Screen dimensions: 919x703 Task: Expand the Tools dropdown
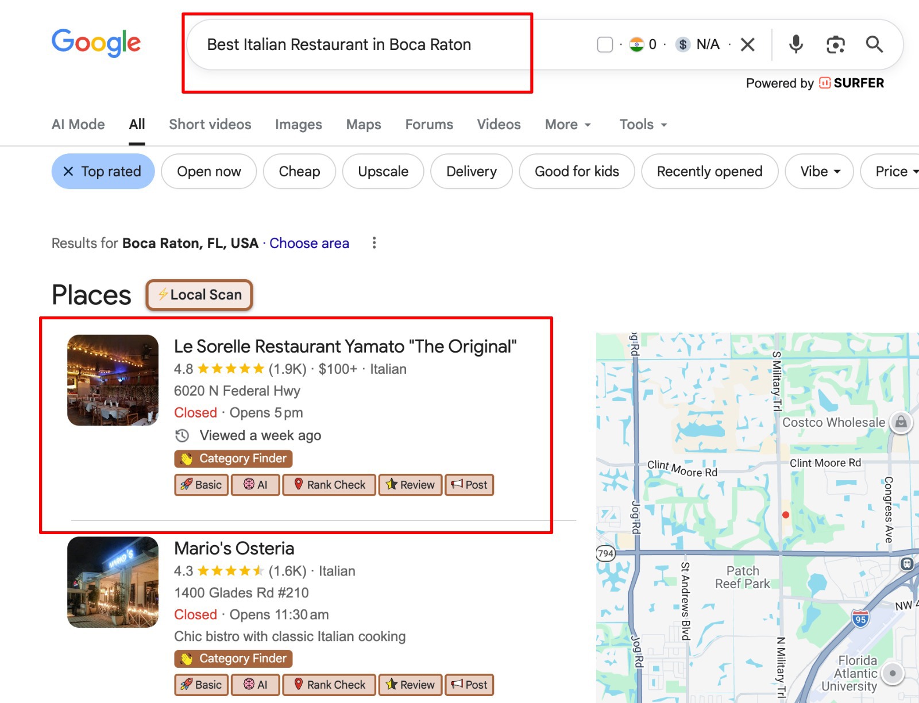click(x=643, y=125)
